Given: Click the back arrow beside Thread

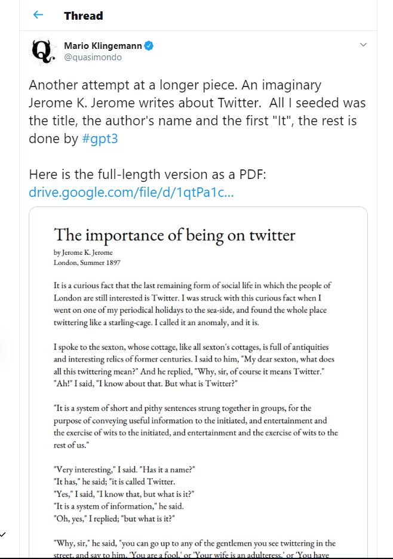Looking at the screenshot, I should (x=38, y=16).
